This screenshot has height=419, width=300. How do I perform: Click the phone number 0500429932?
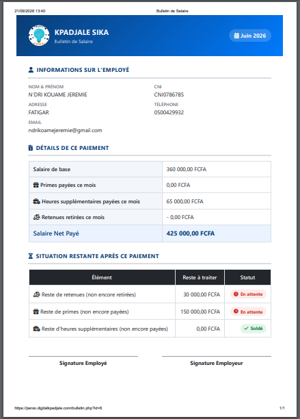[x=169, y=112]
